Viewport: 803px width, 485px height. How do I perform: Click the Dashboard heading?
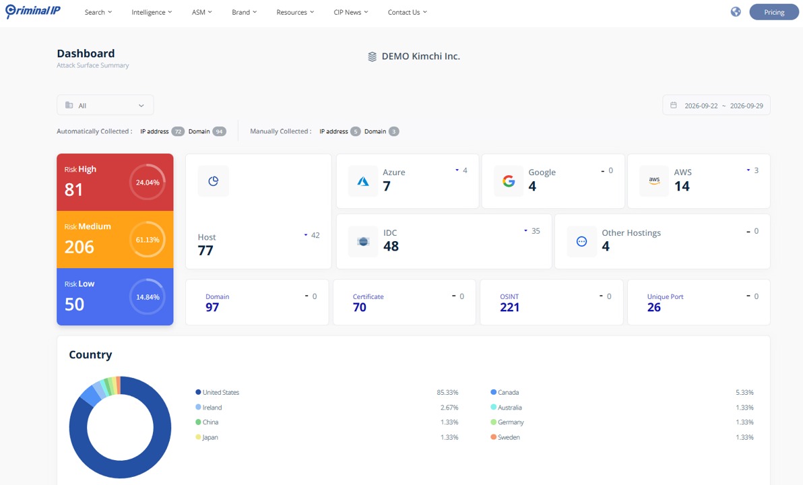pos(86,53)
